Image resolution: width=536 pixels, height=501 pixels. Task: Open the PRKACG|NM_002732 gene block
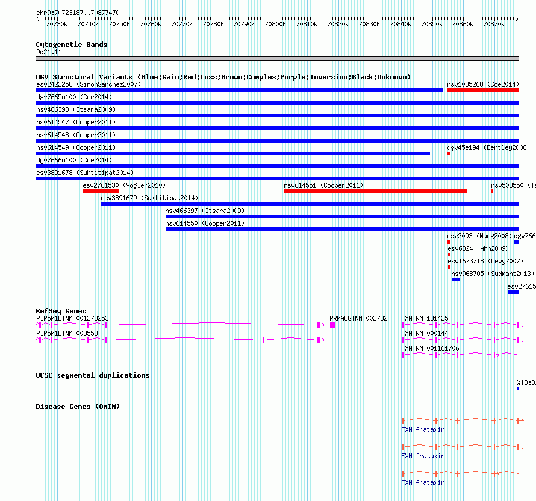pos(332,325)
